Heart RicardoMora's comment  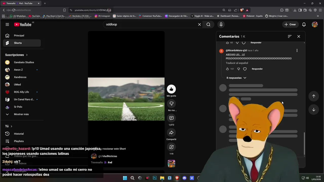click(x=245, y=69)
